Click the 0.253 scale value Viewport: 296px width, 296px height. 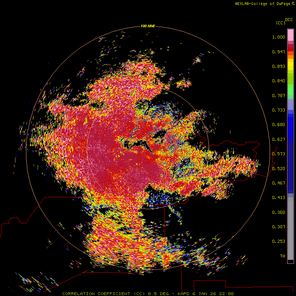coord(279,241)
